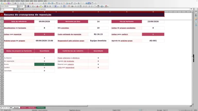Select the Agenda sheet tab
Viewport: 198px width, 111px height.
(x=23, y=108)
